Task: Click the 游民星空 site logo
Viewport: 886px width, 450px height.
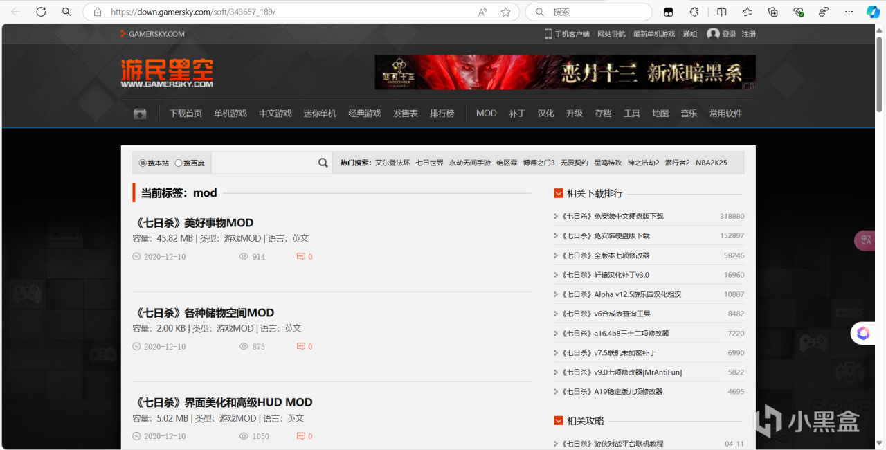Action: click(167, 72)
